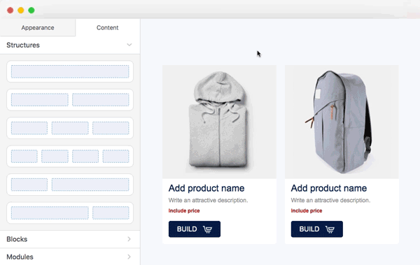Expand the Blocks section

click(70, 239)
